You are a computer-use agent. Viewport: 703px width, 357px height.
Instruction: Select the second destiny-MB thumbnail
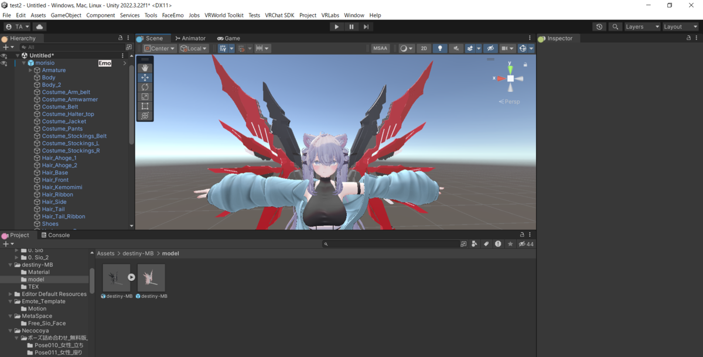point(151,278)
